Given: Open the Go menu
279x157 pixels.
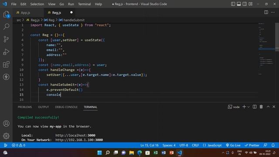Looking at the screenshot, I should pos(61,4).
